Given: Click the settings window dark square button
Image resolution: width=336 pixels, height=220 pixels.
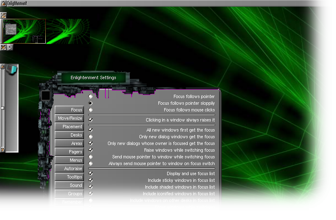Looking at the screenshot, I should (46, 96).
